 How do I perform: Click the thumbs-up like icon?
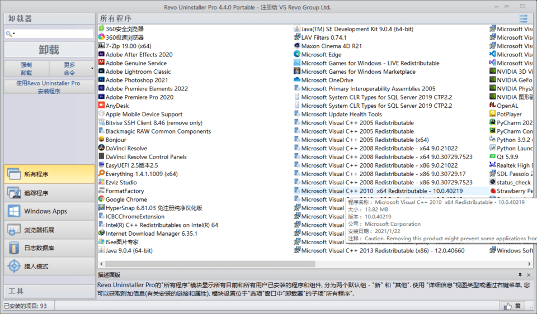(507, 306)
